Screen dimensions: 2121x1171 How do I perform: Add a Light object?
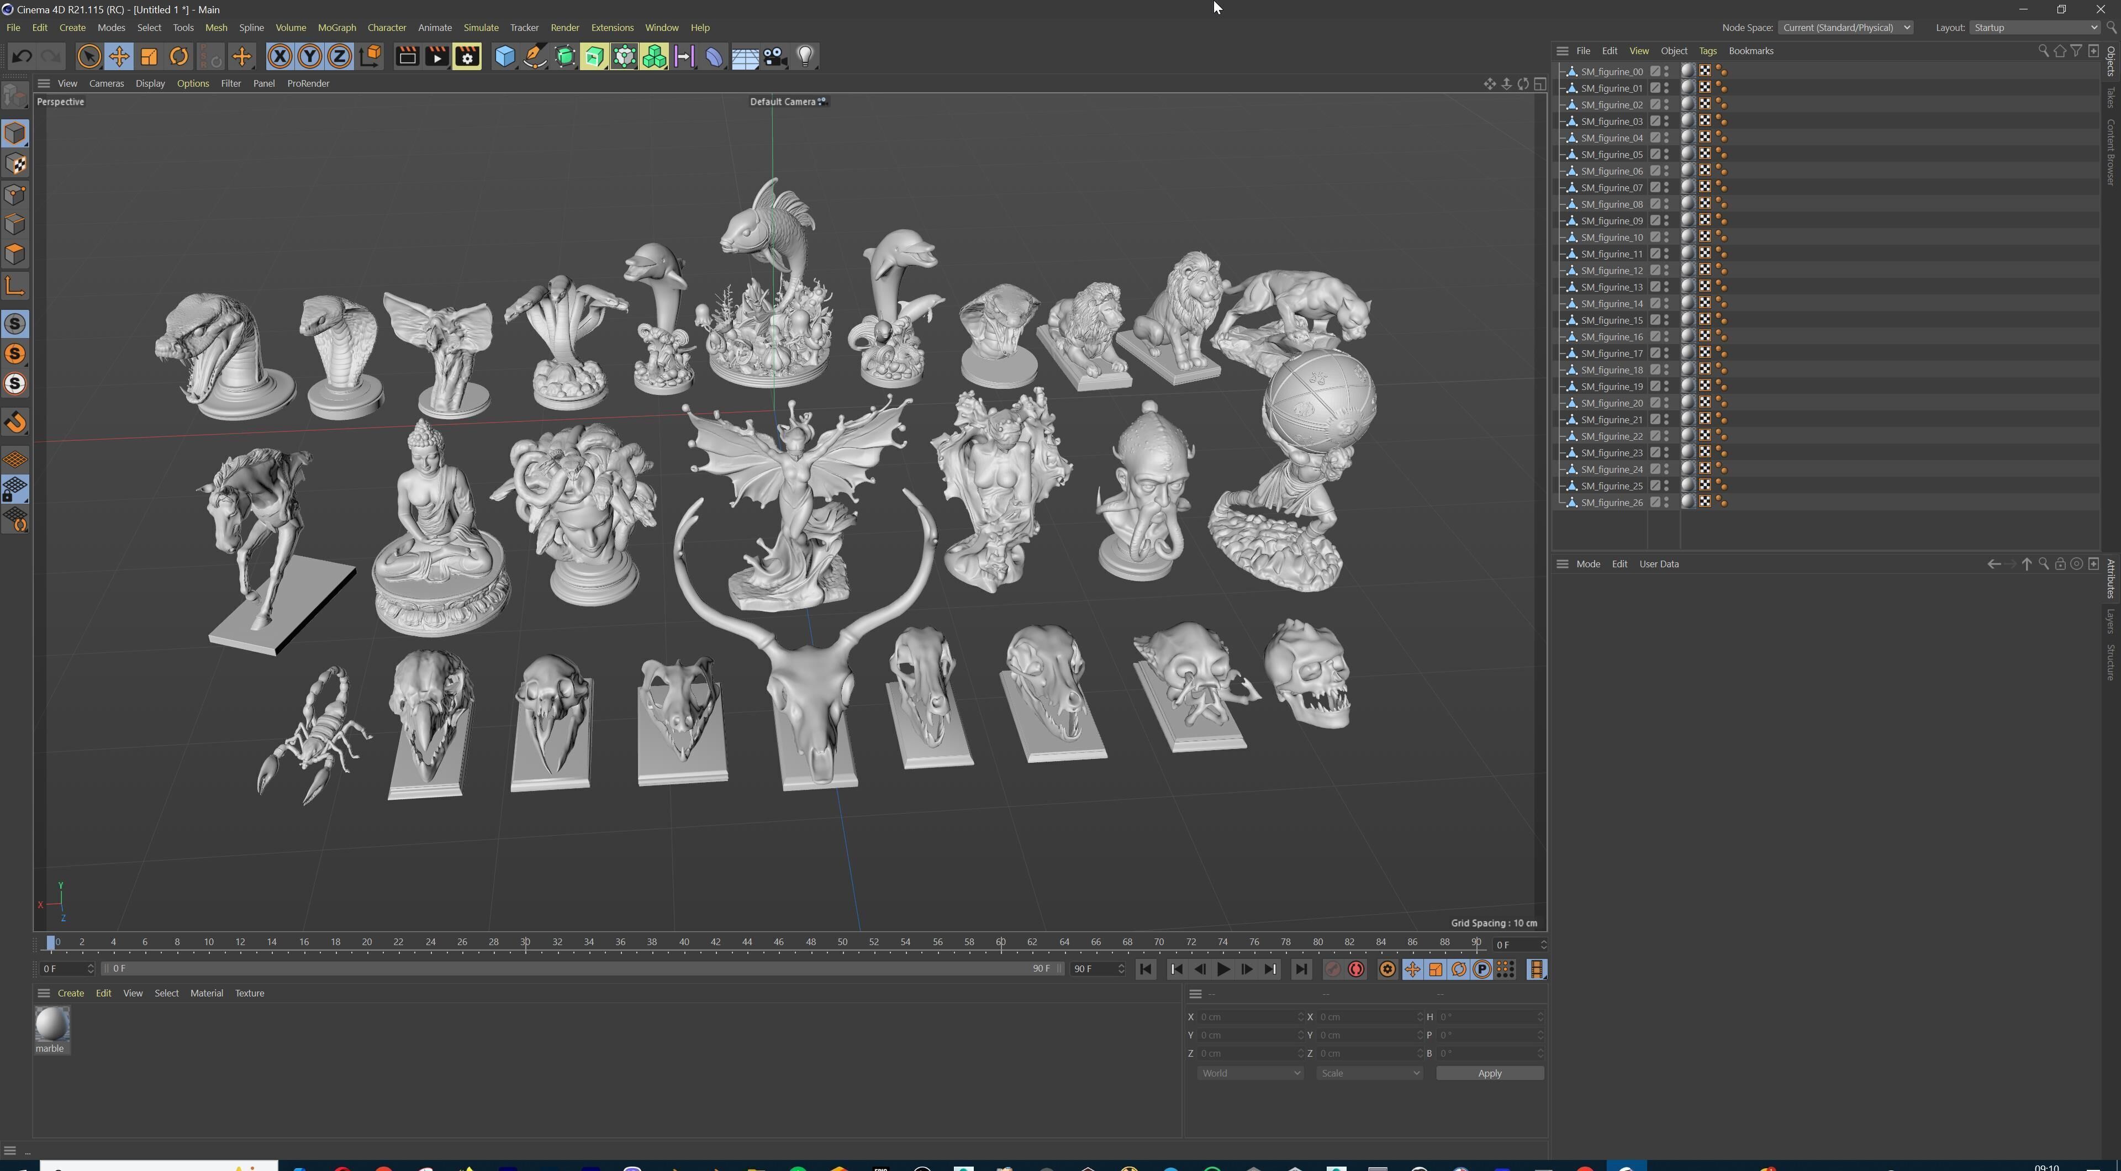coord(805,56)
